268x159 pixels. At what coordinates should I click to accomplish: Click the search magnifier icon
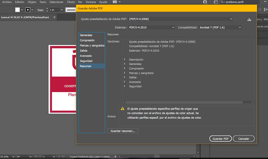pos(222,2)
